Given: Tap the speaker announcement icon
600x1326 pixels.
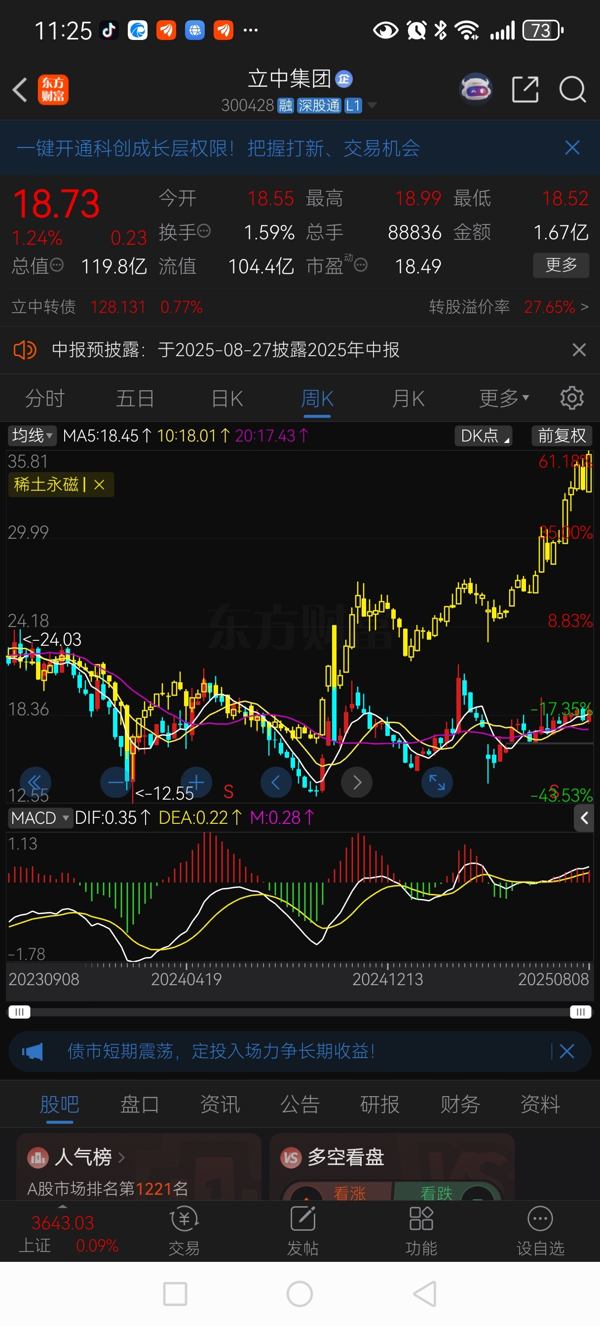Looking at the screenshot, I should 25,350.
